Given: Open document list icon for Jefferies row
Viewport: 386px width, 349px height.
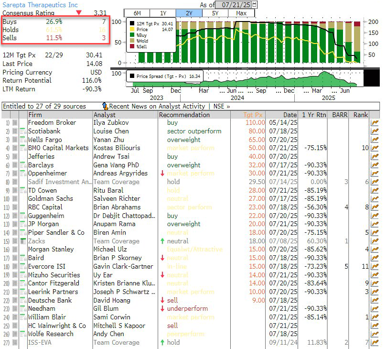Looking at the screenshot, I should click(x=15, y=156).
